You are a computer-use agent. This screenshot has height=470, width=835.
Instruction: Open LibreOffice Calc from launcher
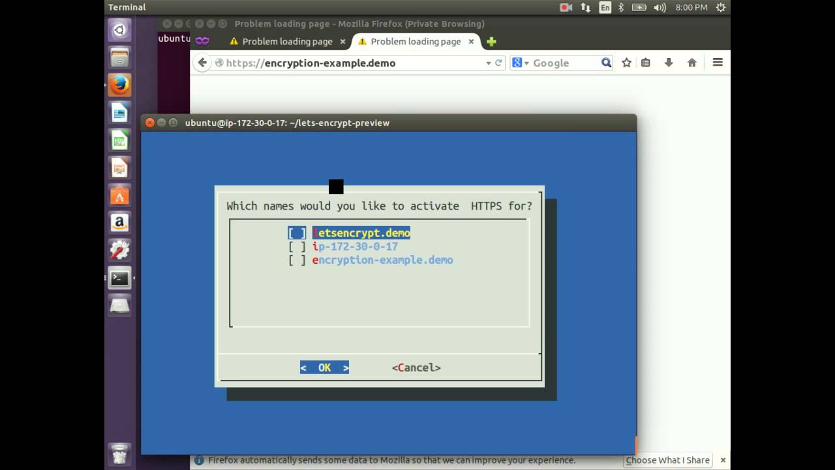(119, 140)
